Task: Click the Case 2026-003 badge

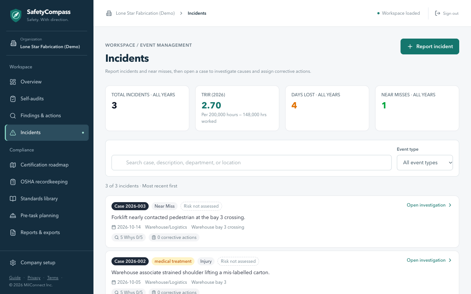Action: 130,206
